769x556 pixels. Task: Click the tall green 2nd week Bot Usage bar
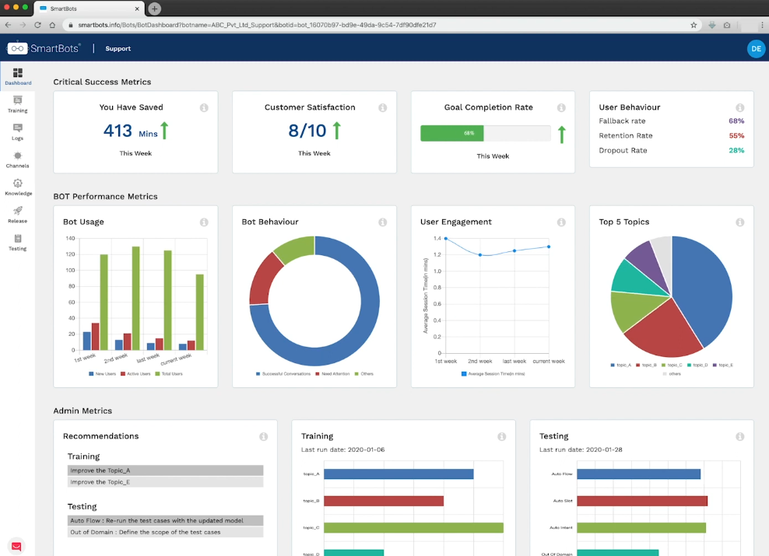pyautogui.click(x=136, y=299)
